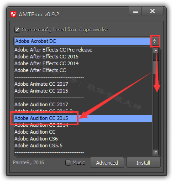Click the Install button
Viewport: 173px width, 182px height.
coord(143,163)
